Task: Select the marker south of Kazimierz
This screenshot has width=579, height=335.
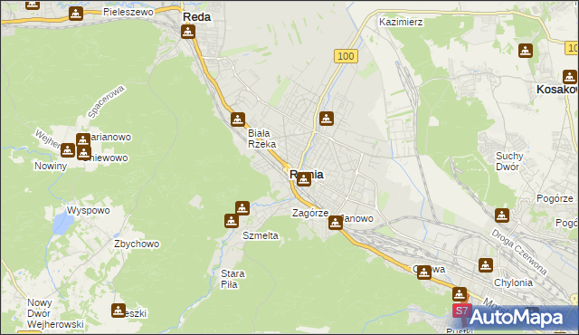Action: pos(526,51)
